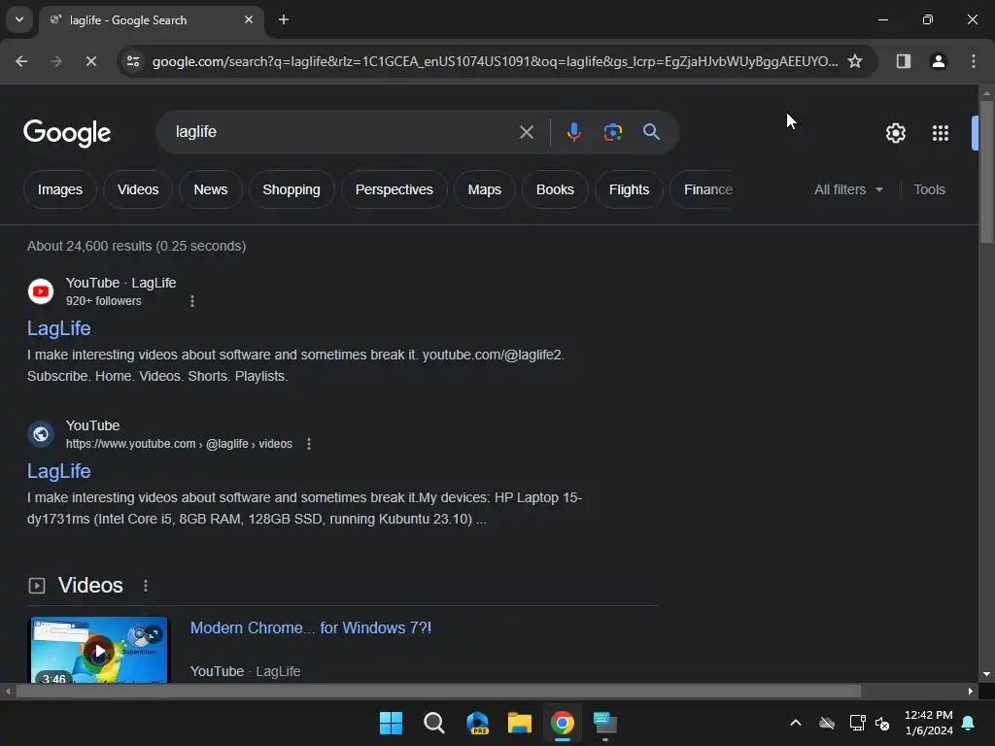Switch to Videos results
The height and width of the screenshot is (746, 995).
coord(138,189)
